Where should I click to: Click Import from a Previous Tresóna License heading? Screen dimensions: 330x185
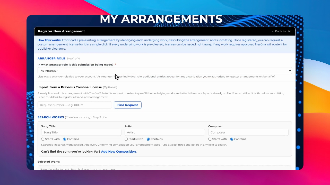(70, 87)
